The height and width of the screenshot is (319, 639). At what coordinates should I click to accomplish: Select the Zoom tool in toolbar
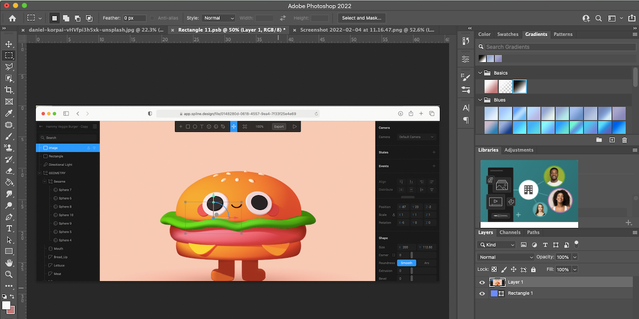pos(9,274)
